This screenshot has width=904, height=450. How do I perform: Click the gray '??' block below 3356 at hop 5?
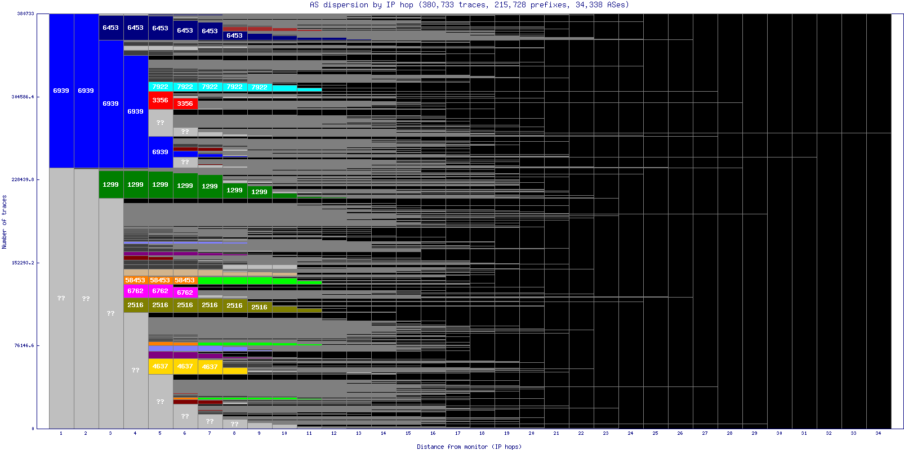tap(161, 123)
